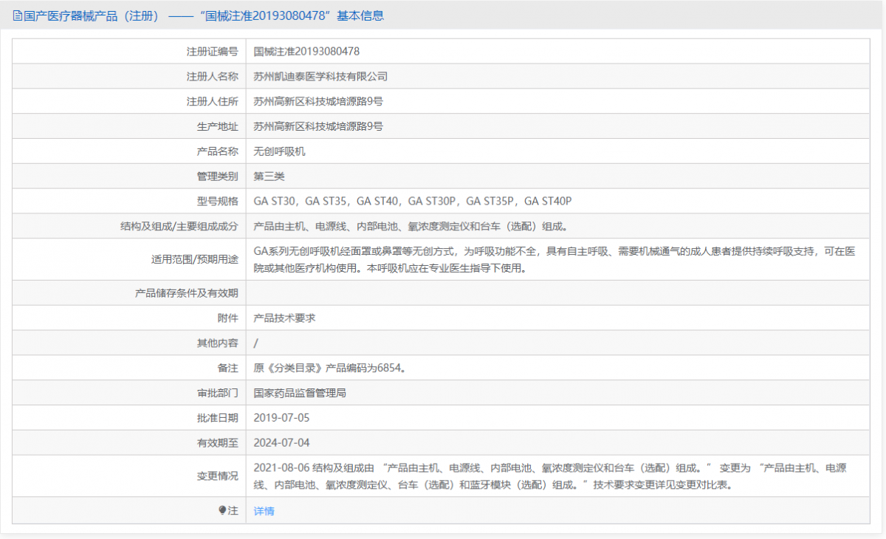Select the 第三类 category value
The width and height of the screenshot is (886, 539).
(x=269, y=176)
